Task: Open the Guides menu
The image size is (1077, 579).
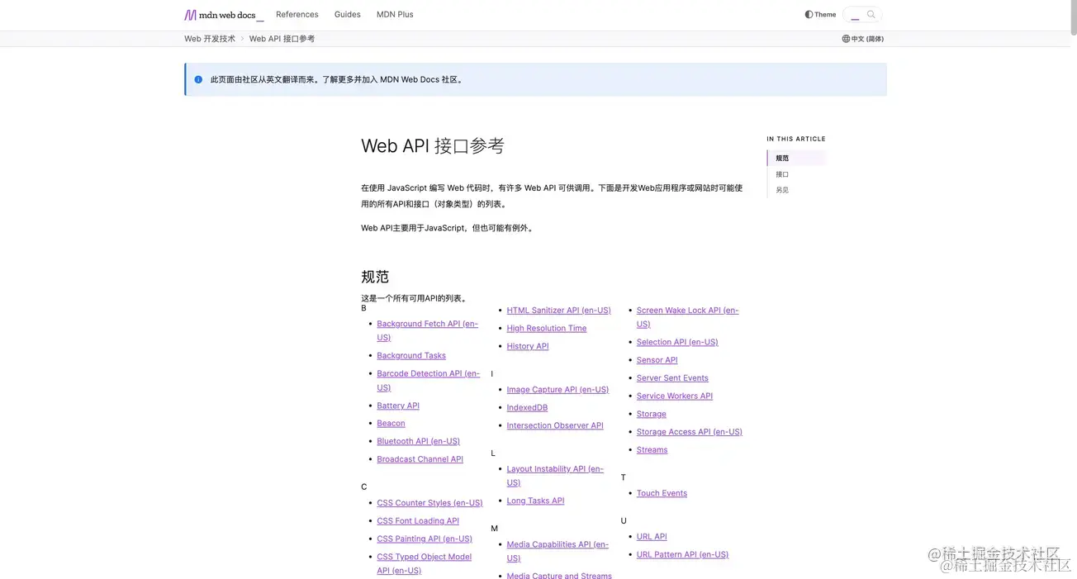Action: point(347,14)
